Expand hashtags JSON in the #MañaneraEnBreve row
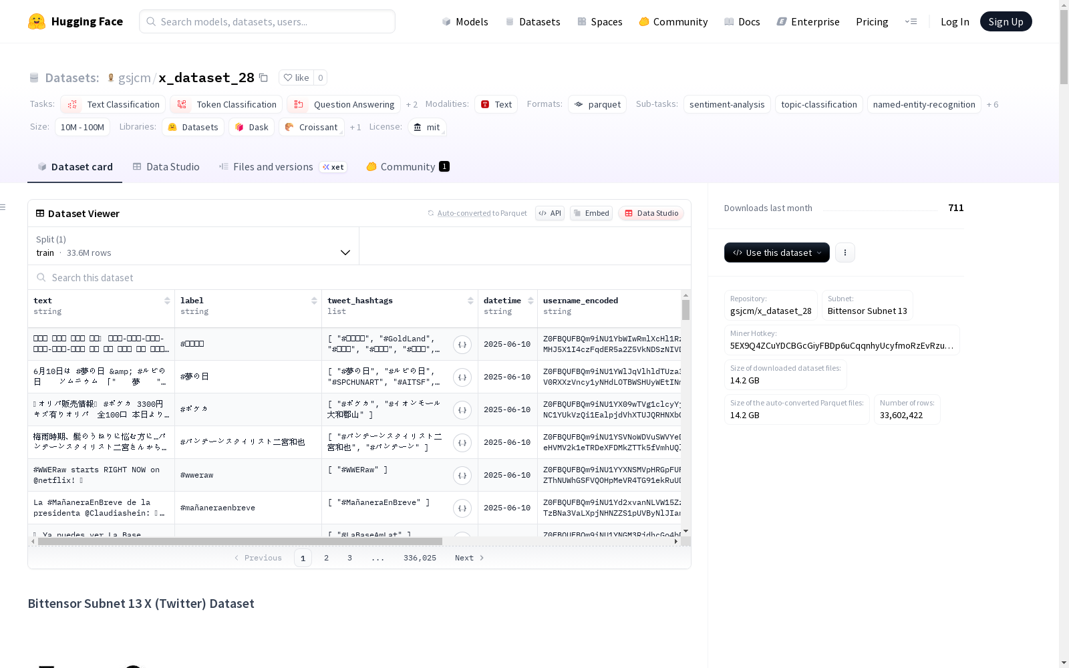Viewport: 1069px width, 668px height. point(462,508)
